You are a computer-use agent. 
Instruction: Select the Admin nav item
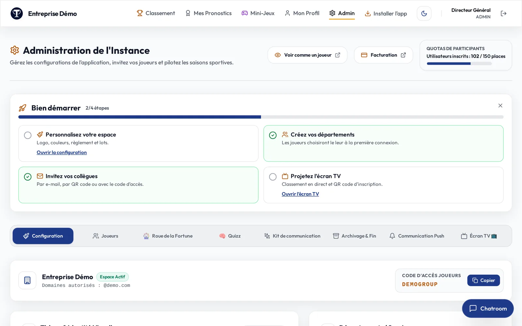pos(342,13)
